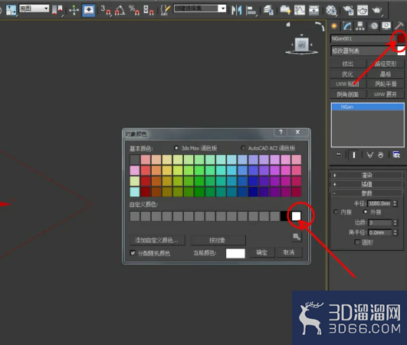Select the black custom color swatch
407x345 pixels.
click(x=284, y=216)
